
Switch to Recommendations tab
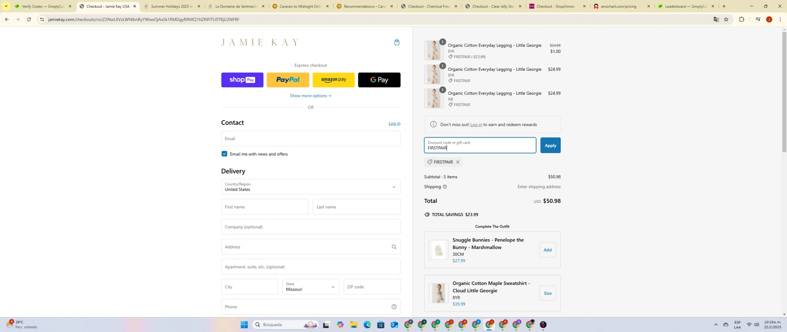(364, 6)
